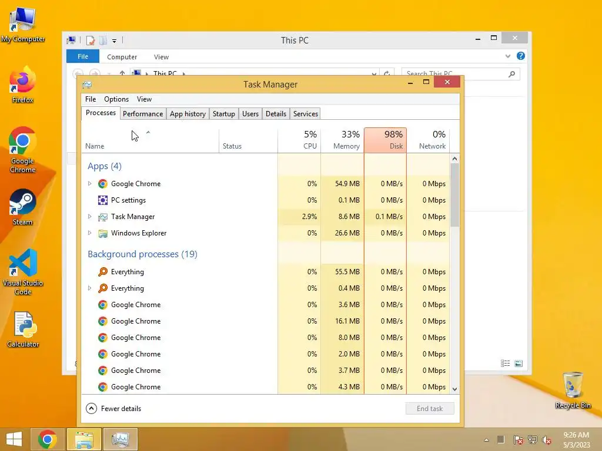Switch to File Explorer in taskbar
The width and height of the screenshot is (602, 451).
(x=84, y=439)
